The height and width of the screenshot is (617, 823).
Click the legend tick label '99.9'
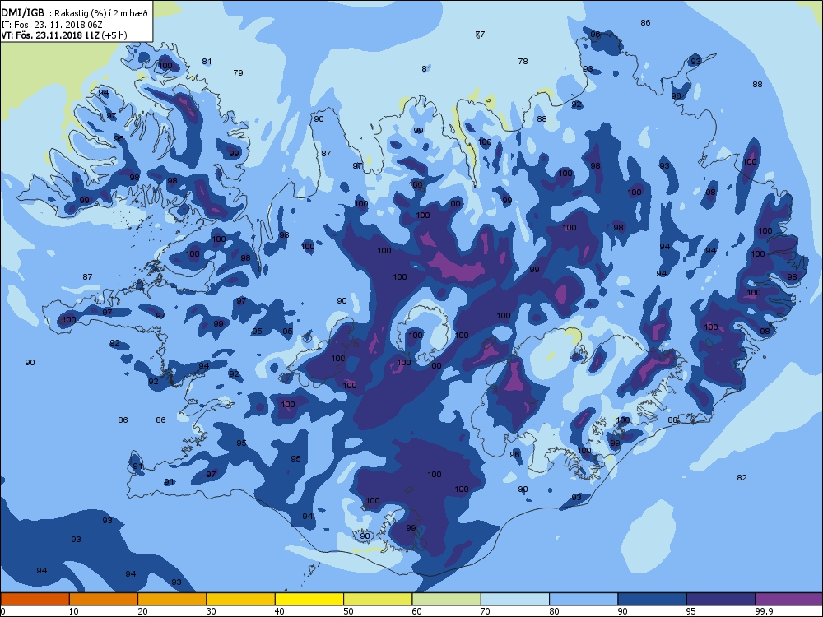click(x=763, y=611)
